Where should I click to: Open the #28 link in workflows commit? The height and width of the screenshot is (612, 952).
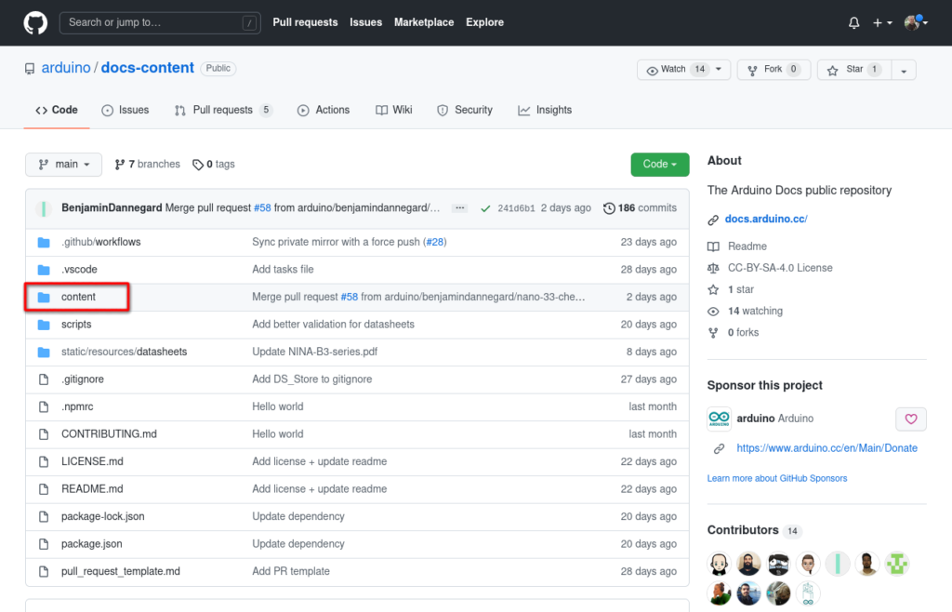click(434, 242)
